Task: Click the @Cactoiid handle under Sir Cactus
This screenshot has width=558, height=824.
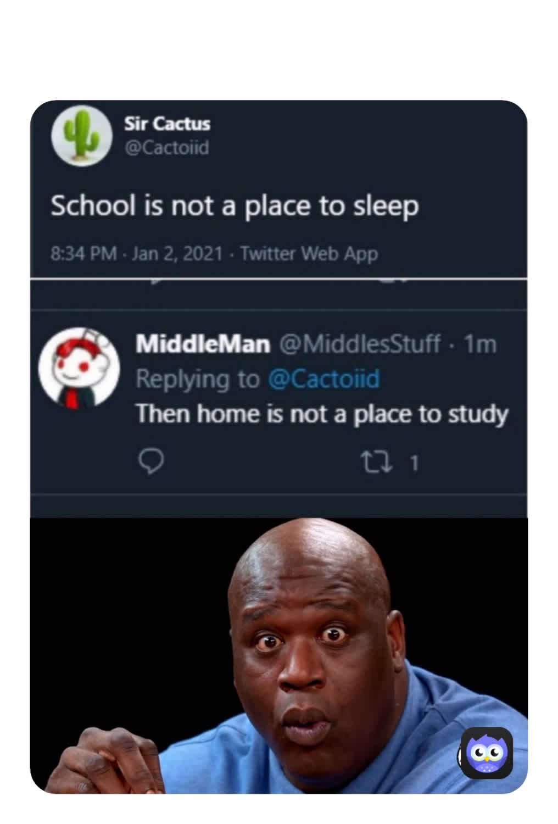Action: coord(167,148)
